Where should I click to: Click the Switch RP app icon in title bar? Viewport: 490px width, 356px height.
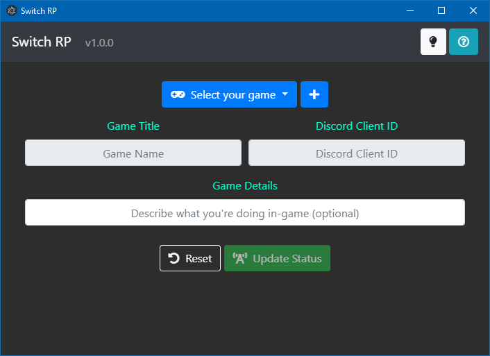pyautogui.click(x=12, y=10)
